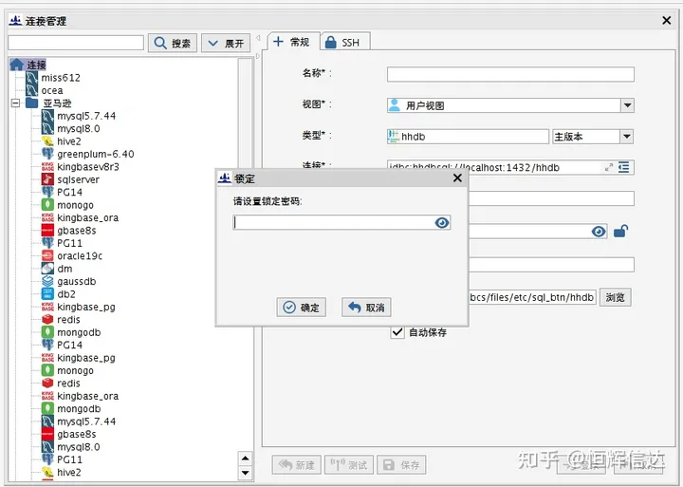Click the 保存 button
Viewport: 683px width, 487px height.
[x=401, y=465]
